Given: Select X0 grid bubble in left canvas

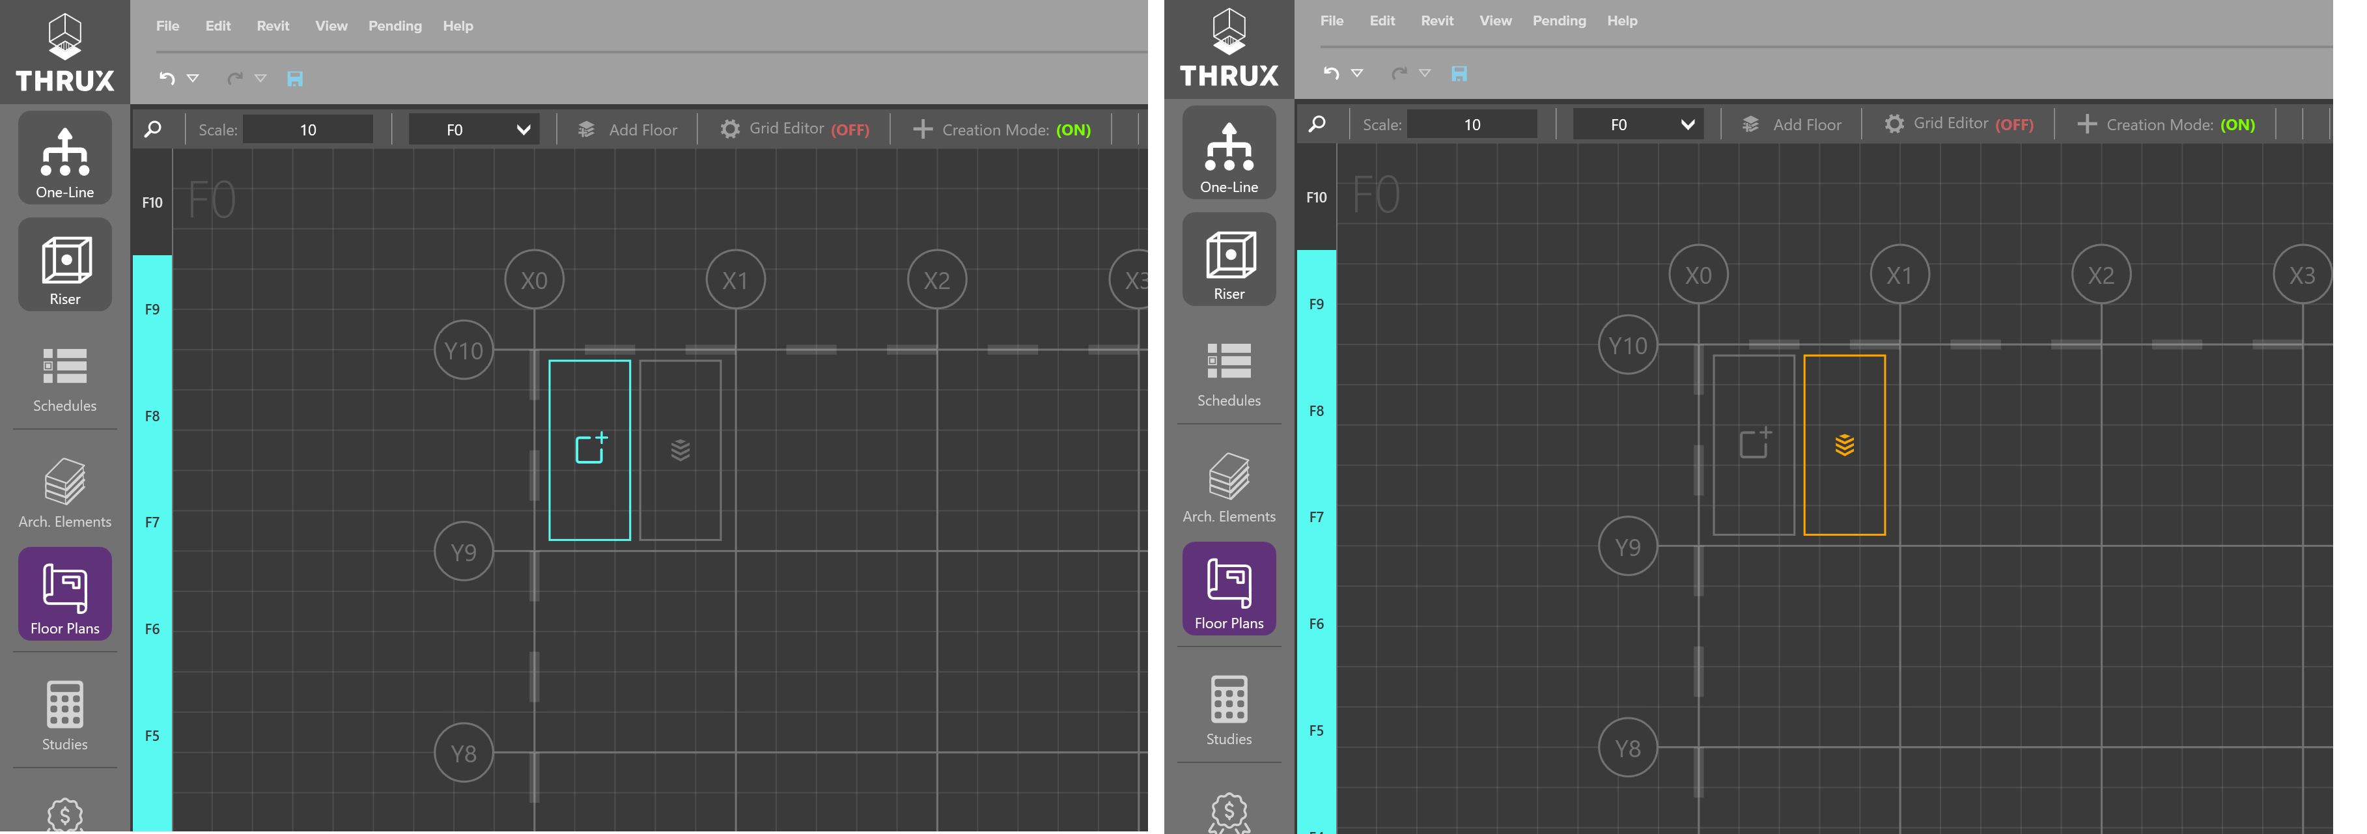Looking at the screenshot, I should (x=534, y=280).
